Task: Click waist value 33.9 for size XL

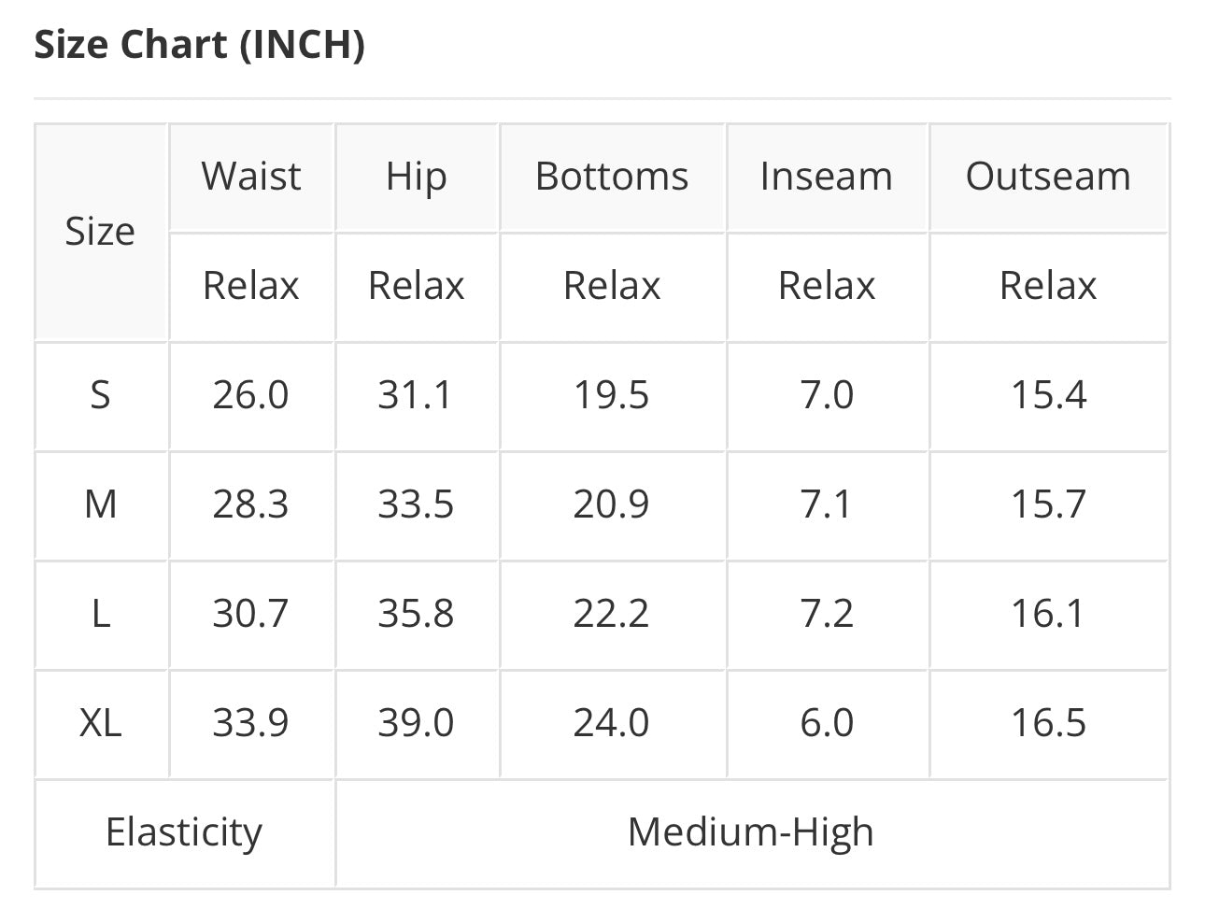Action: click(250, 723)
